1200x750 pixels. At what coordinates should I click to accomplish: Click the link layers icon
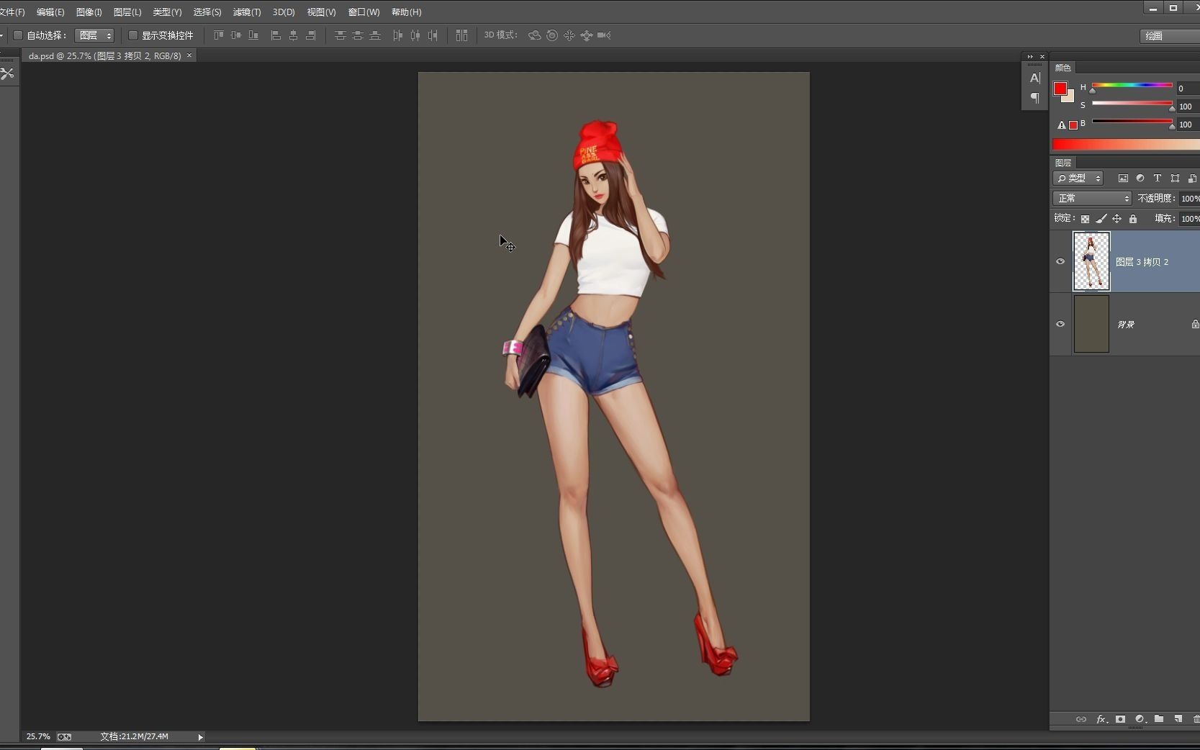pyautogui.click(x=1081, y=719)
